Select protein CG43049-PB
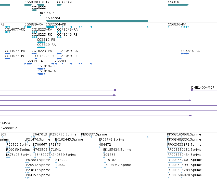 tap(59, 59)
